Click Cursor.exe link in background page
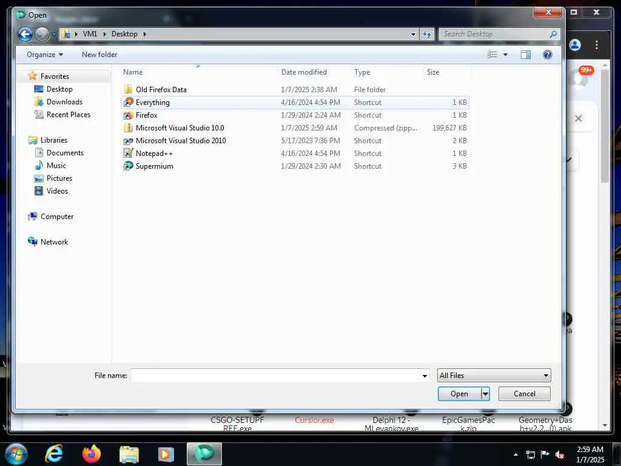 pyautogui.click(x=314, y=420)
